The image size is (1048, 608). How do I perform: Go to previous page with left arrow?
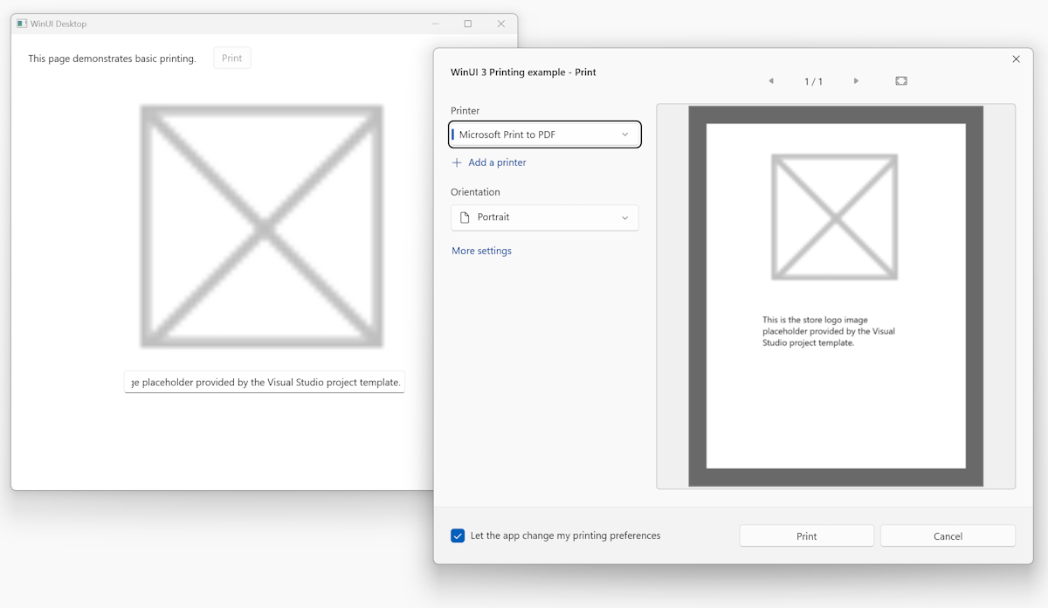pos(770,80)
